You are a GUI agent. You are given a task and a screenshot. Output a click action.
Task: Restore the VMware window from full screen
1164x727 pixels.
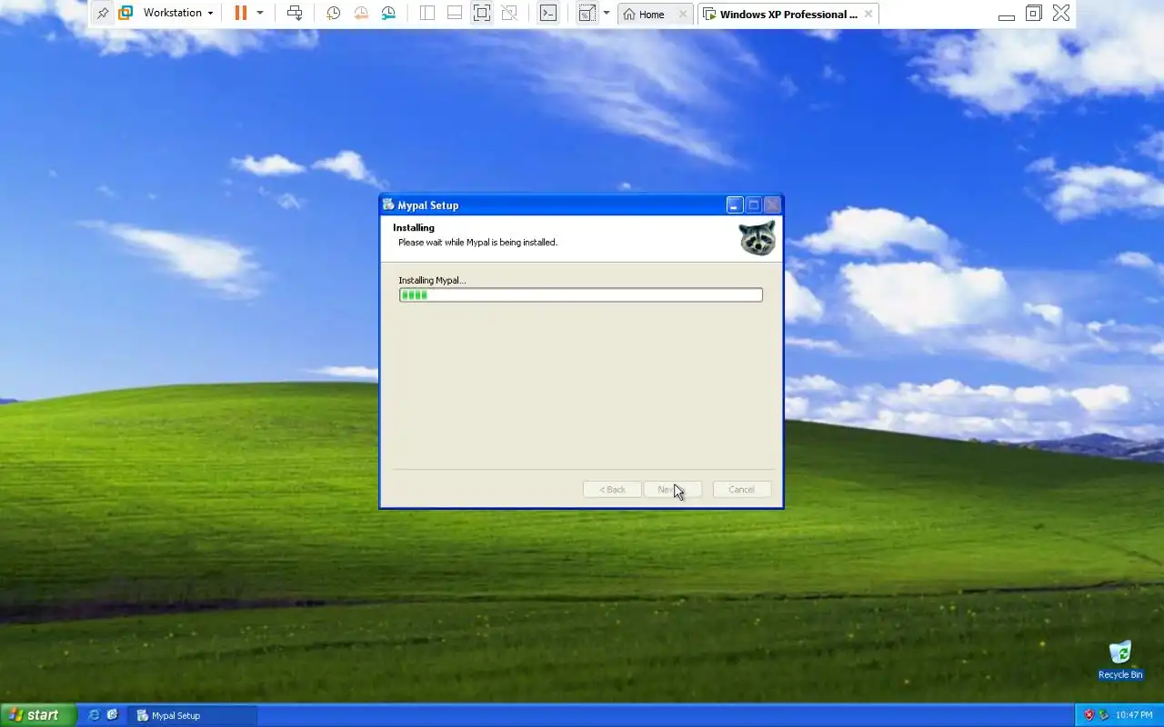[x=1033, y=14]
